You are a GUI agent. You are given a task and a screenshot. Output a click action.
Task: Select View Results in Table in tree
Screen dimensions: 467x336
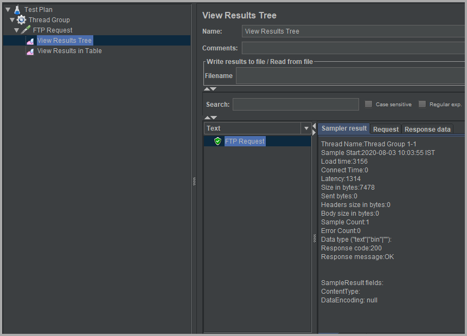point(69,51)
